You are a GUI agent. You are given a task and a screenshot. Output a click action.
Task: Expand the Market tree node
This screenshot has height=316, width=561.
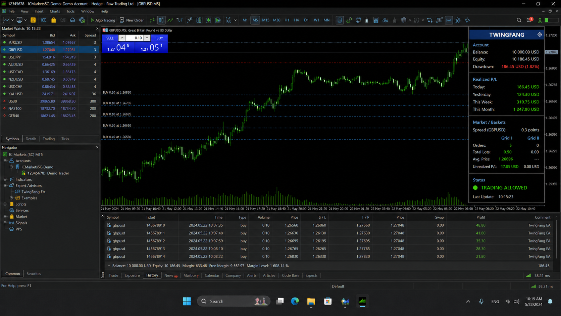5,217
